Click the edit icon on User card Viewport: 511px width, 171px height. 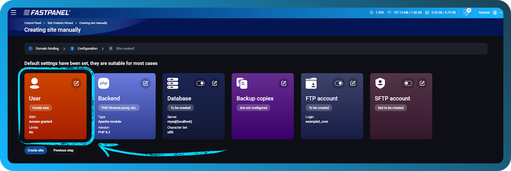tap(76, 83)
